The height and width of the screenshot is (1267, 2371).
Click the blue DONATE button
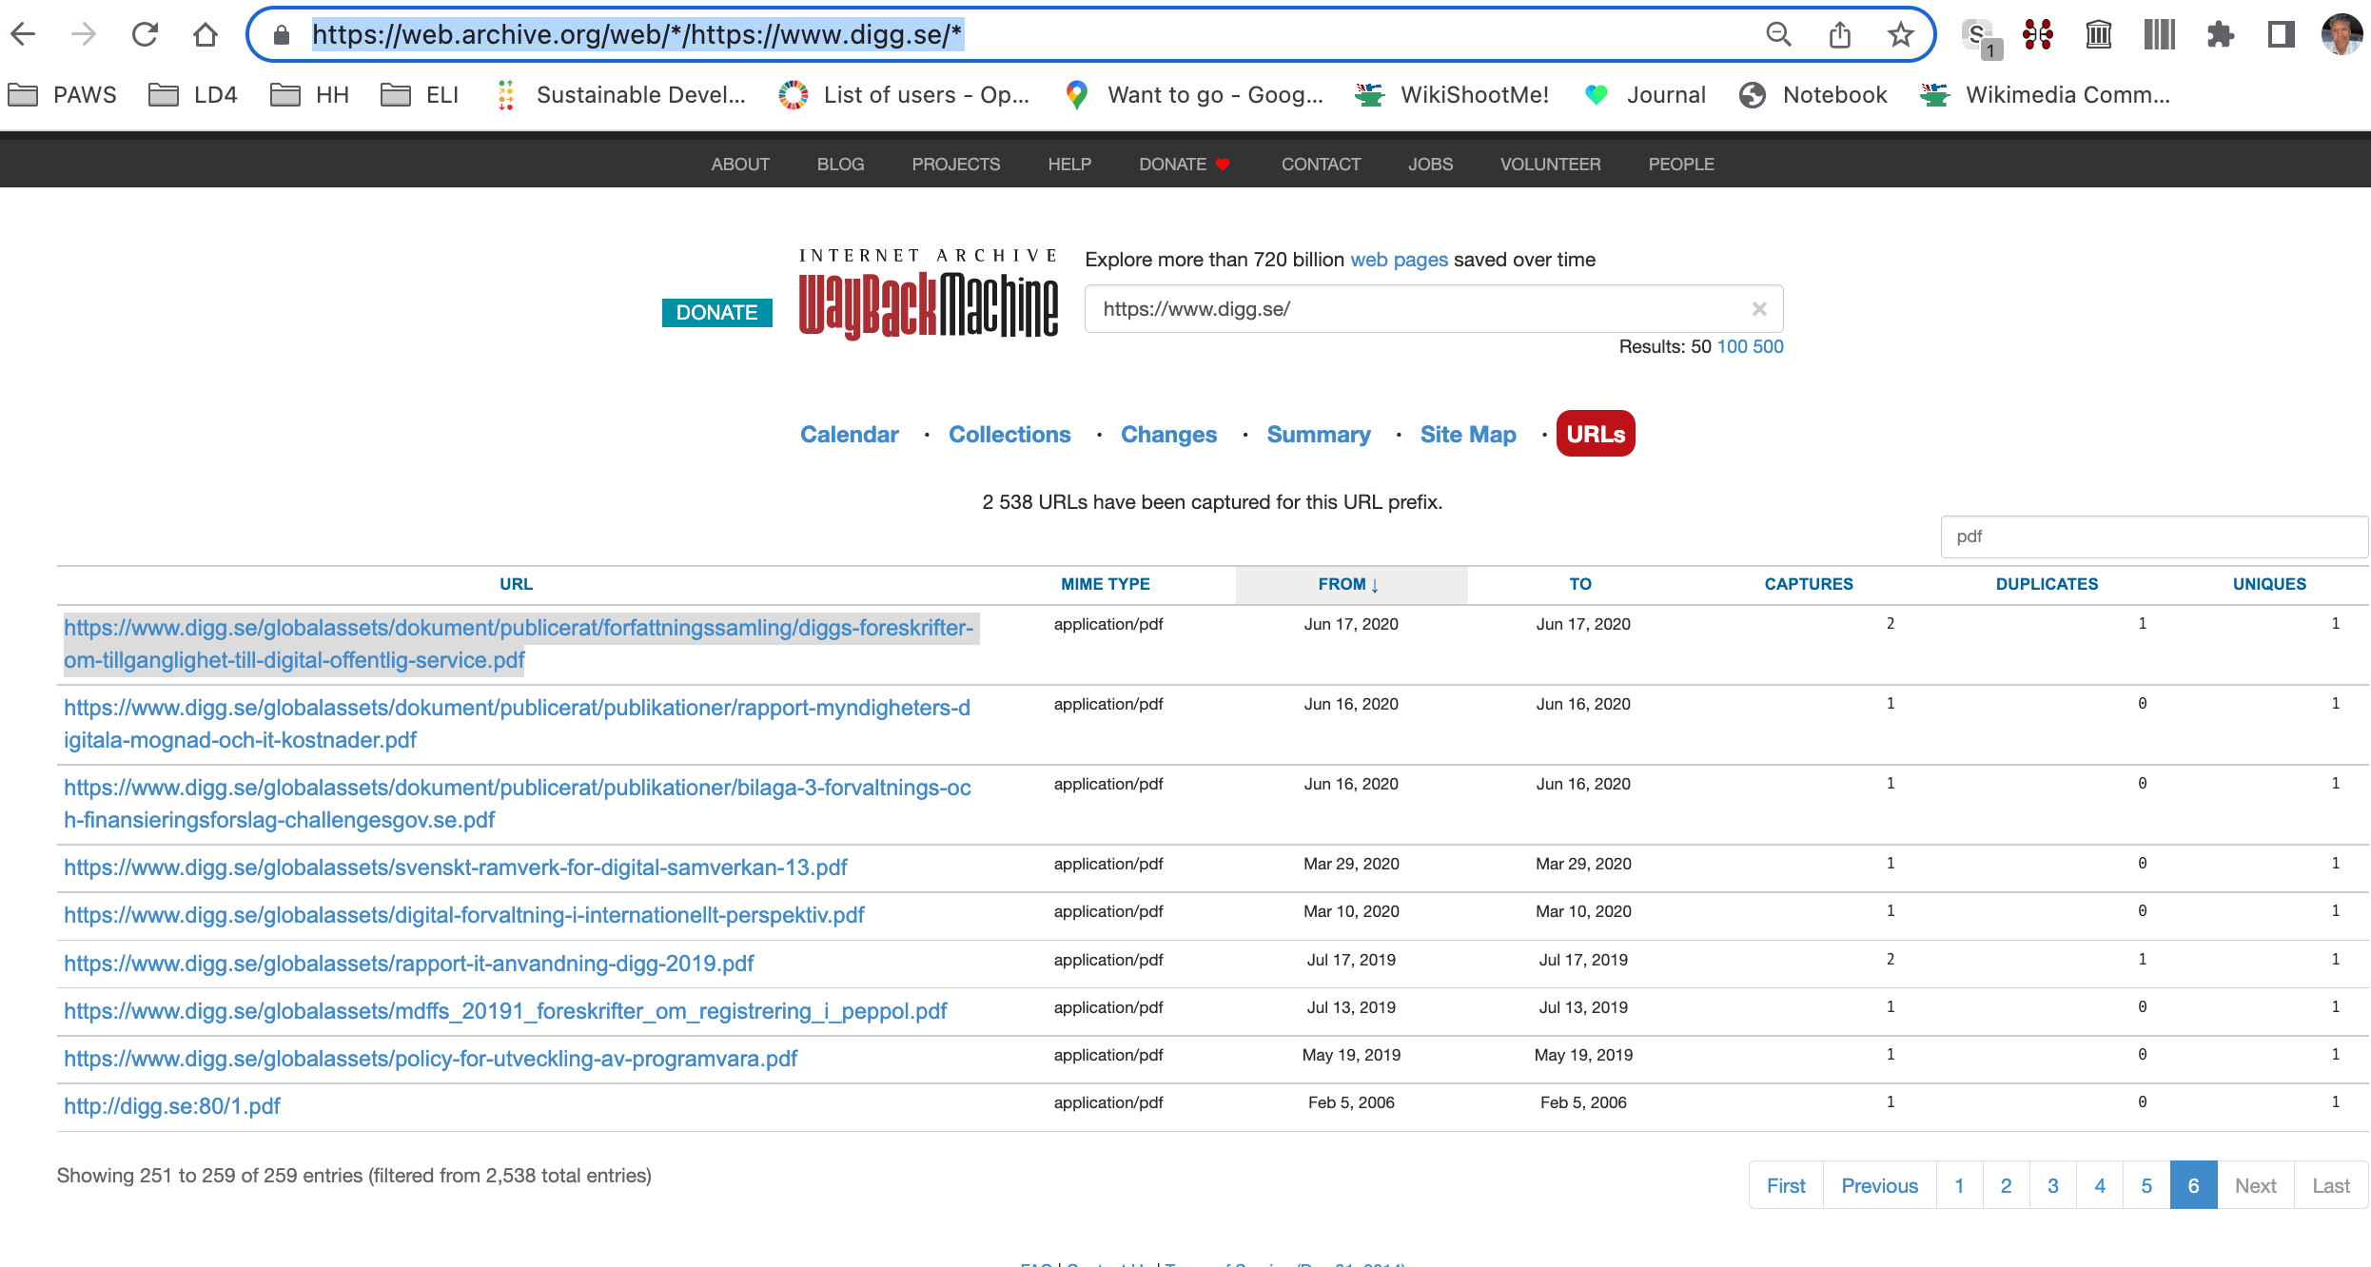(x=716, y=313)
